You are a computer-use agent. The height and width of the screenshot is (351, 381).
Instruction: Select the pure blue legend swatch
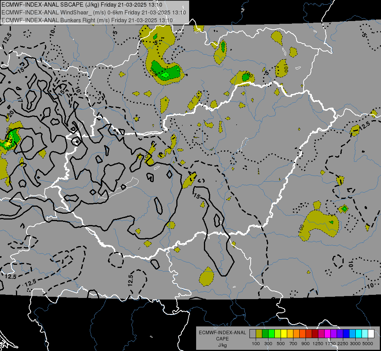pos(346,334)
